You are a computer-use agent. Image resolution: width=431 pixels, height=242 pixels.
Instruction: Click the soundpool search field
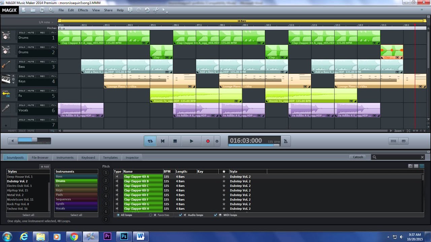397,157
